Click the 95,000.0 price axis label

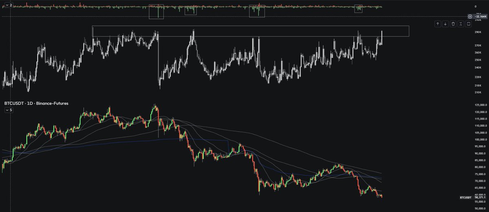(480, 146)
